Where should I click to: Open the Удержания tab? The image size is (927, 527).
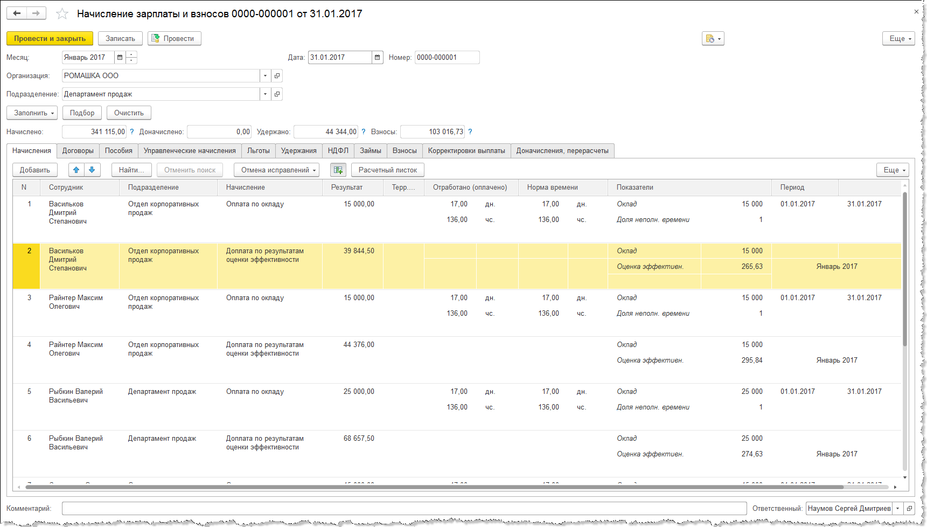coord(298,151)
